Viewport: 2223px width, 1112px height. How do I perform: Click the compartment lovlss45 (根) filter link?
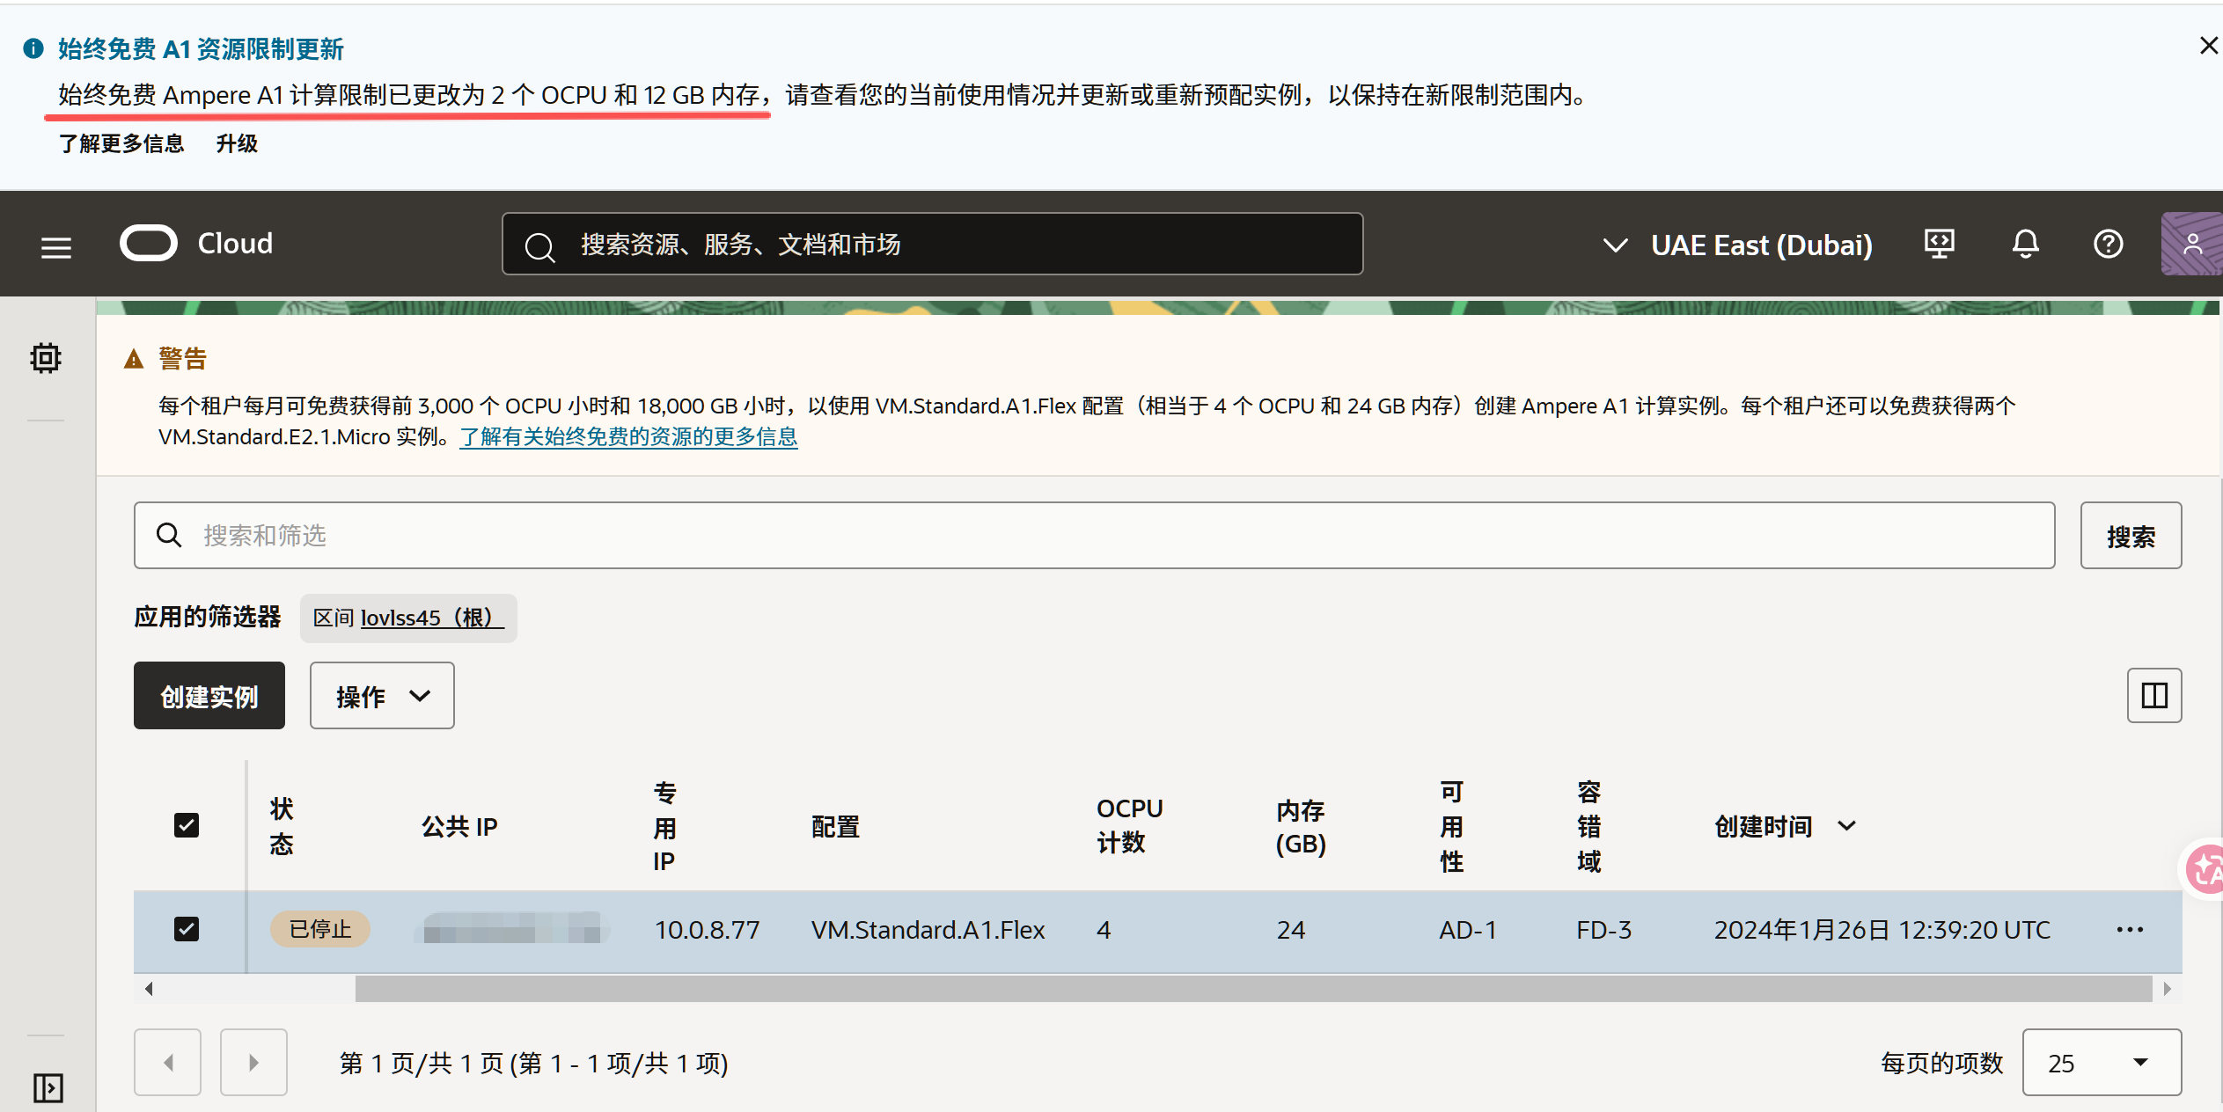click(432, 618)
